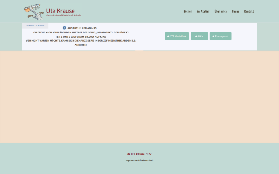Open the Ute Krause site title

tap(60, 11)
